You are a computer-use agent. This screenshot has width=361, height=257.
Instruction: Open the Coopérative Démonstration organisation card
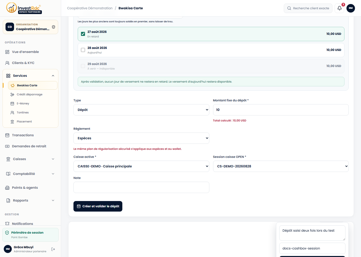30,27
